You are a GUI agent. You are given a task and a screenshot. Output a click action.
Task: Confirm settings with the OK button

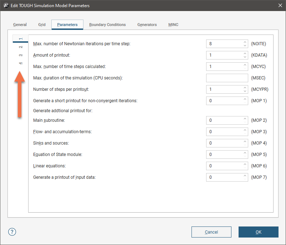pos(258,232)
